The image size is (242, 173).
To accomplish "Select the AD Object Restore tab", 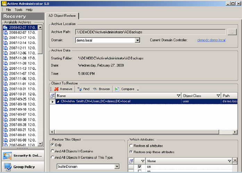I will pyautogui.click(x=62, y=16).
